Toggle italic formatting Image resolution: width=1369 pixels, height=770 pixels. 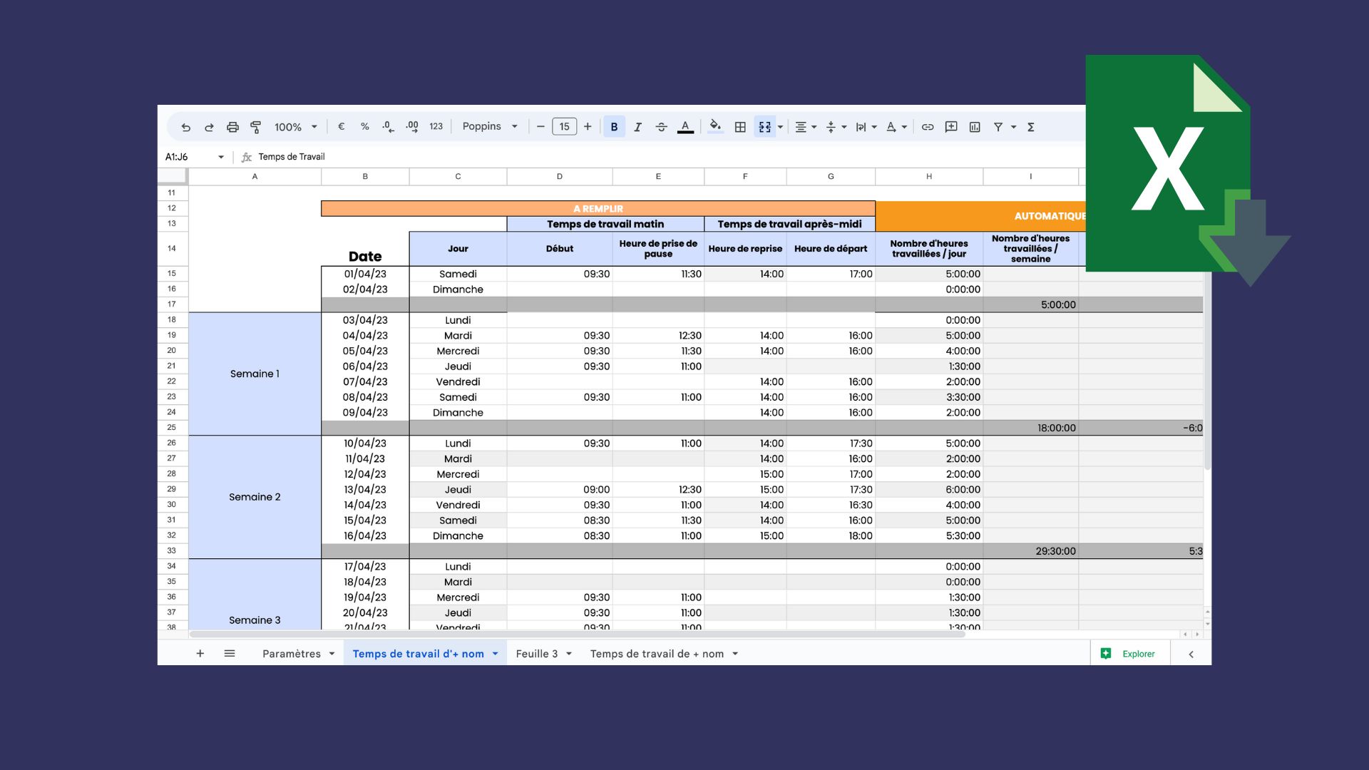pyautogui.click(x=638, y=126)
